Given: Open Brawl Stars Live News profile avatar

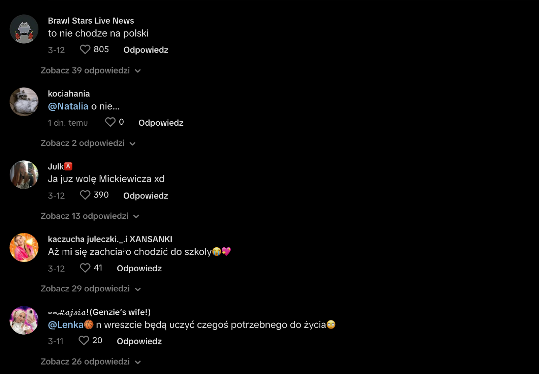Looking at the screenshot, I should click(24, 29).
